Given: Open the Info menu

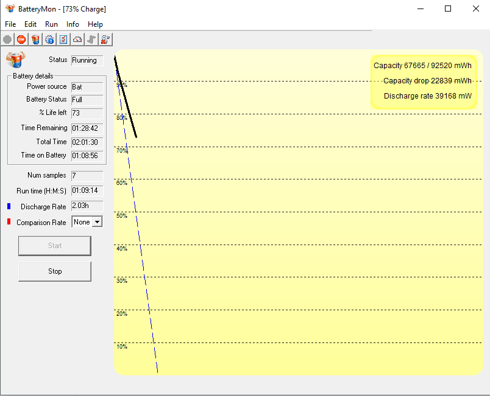Looking at the screenshot, I should tap(73, 24).
